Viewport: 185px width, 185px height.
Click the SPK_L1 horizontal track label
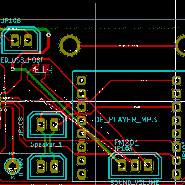(x=144, y=80)
